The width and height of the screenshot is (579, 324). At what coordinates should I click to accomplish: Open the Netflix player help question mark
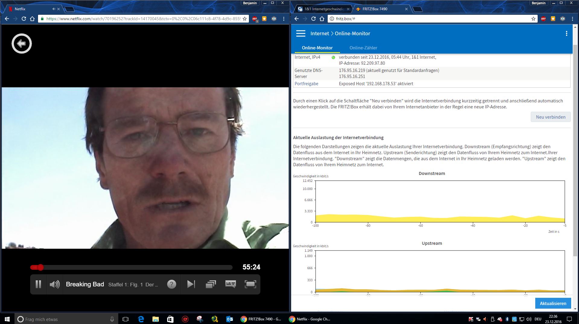[x=172, y=284]
